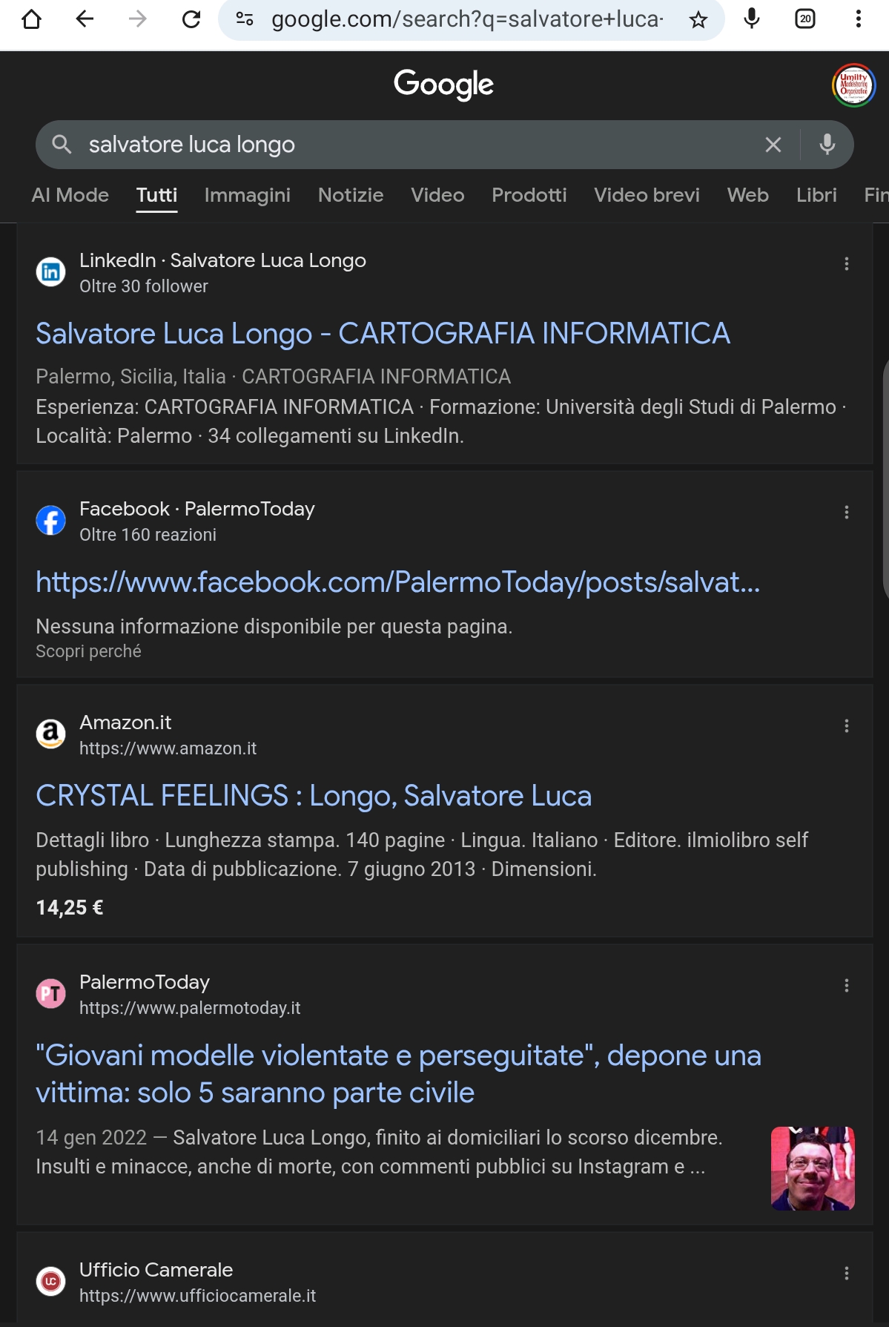The width and height of the screenshot is (889, 1327).
Task: Open more options for the LinkedIn result
Action: tap(846, 264)
